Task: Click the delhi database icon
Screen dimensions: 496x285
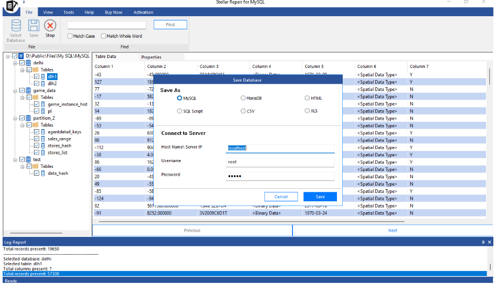Action: click(x=28, y=63)
